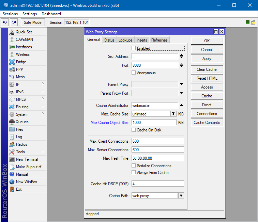The image size is (258, 222).
Task: Toggle Serialize Connections checkbox
Action: point(134,165)
